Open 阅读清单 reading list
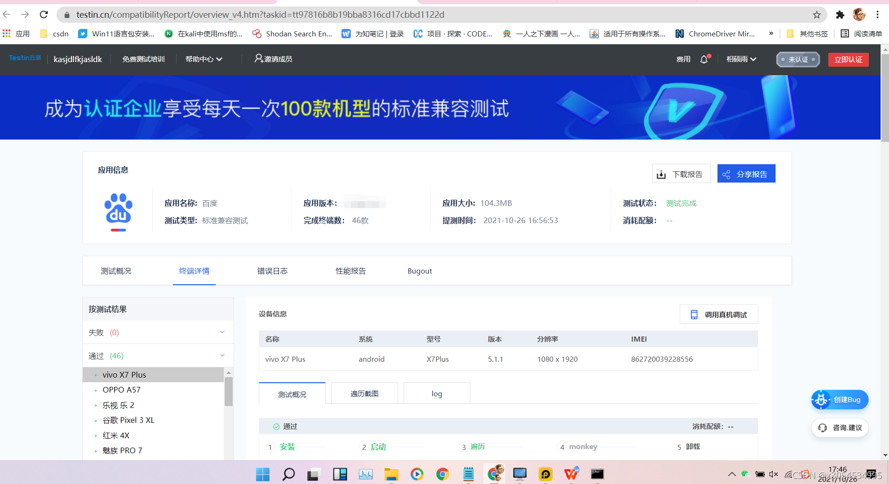This screenshot has height=484, width=889. click(x=861, y=34)
